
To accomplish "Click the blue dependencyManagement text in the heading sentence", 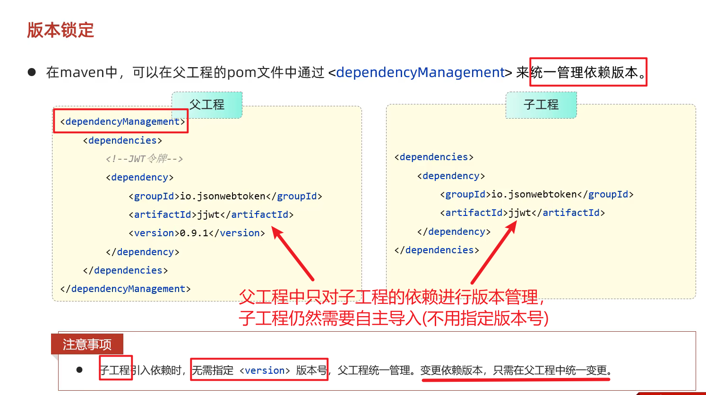I will click(420, 72).
